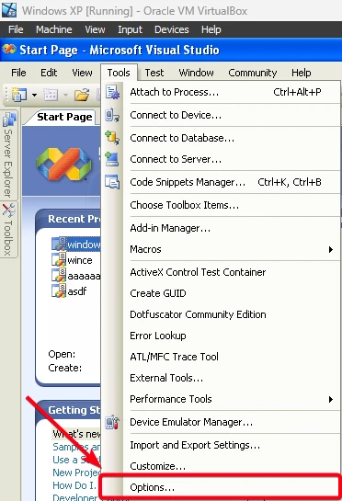Open the Visual Studio View menu
Screen dimensions: 342x501
[82, 73]
